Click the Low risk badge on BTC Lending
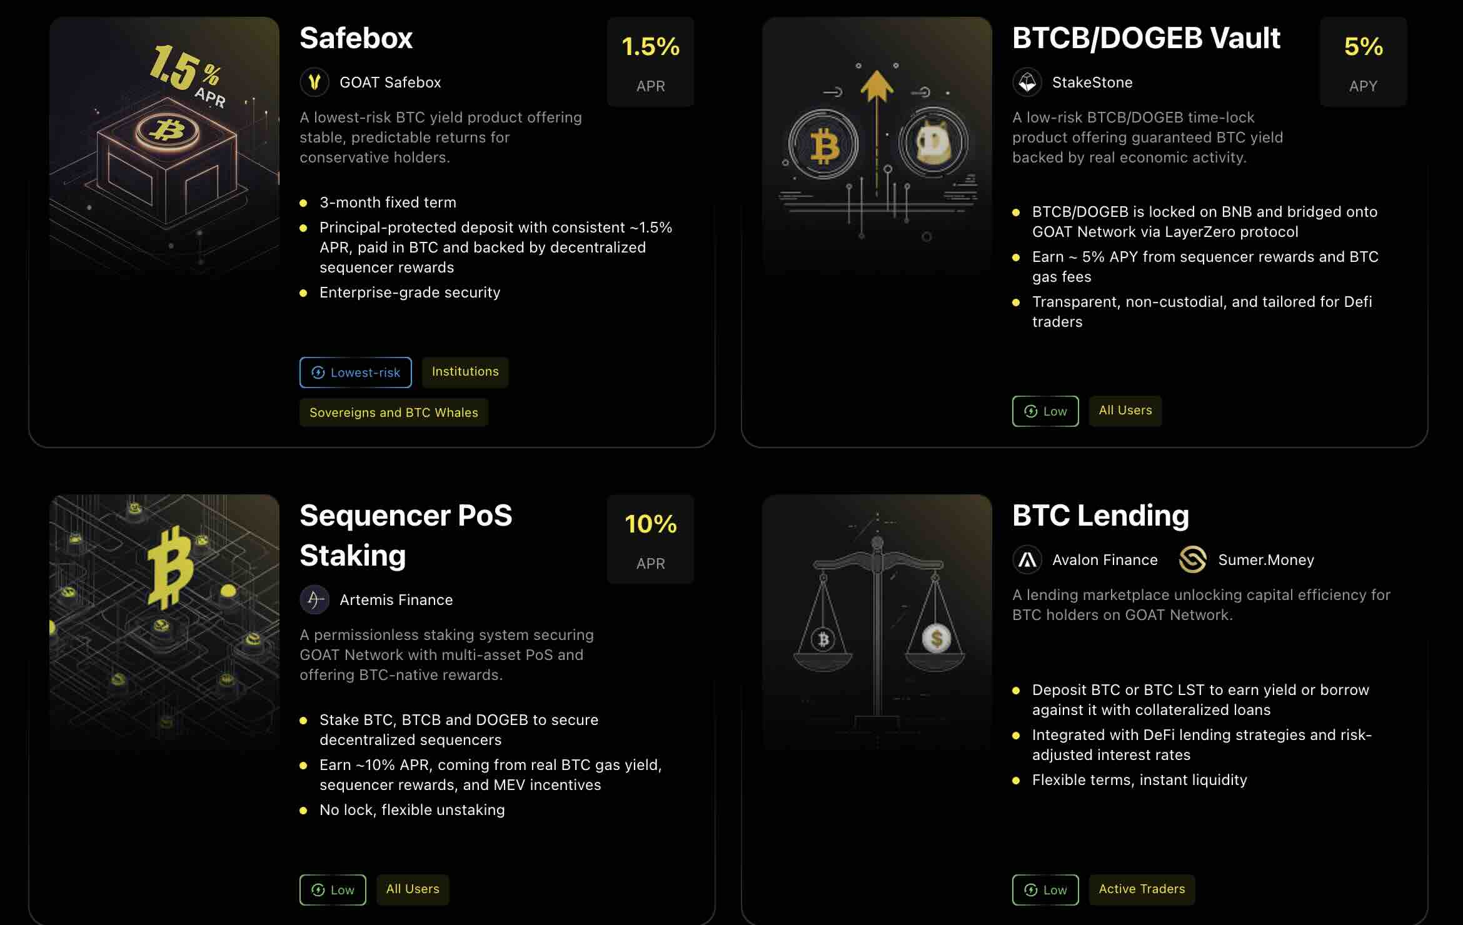The height and width of the screenshot is (925, 1463). (x=1045, y=890)
